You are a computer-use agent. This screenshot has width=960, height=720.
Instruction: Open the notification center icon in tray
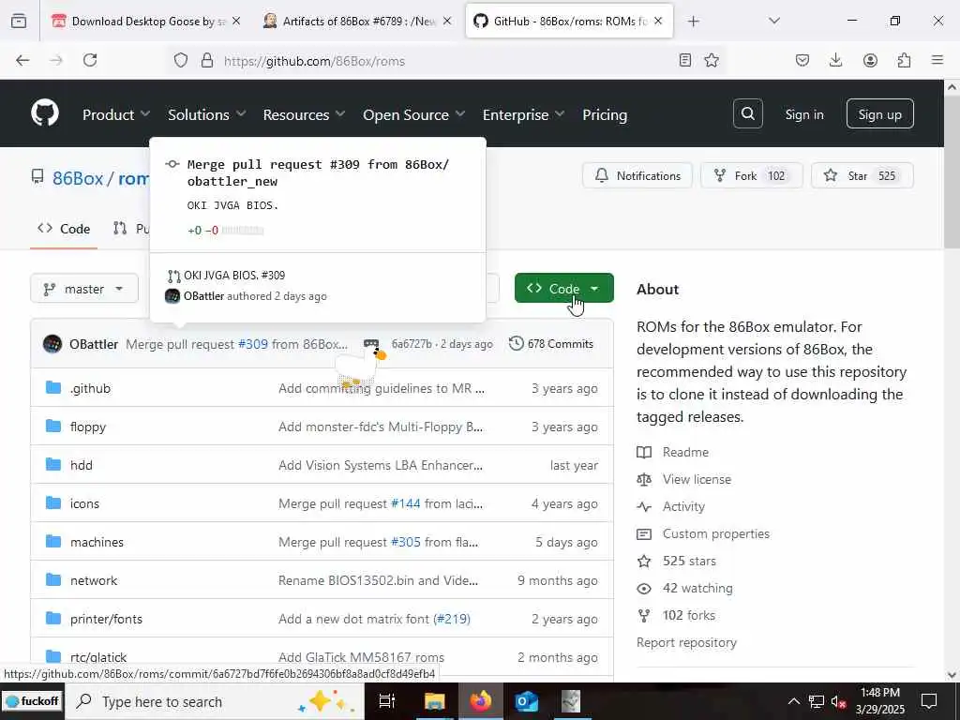click(929, 701)
